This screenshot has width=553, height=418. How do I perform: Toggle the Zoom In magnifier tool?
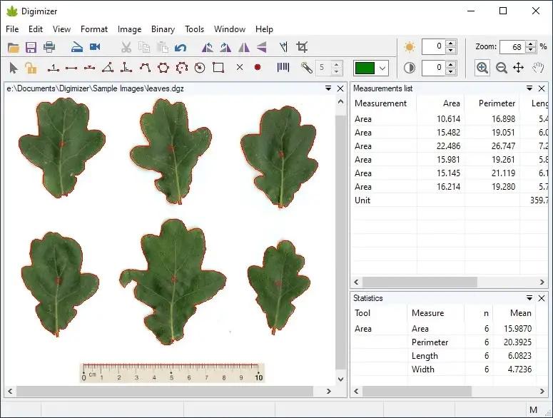[482, 68]
